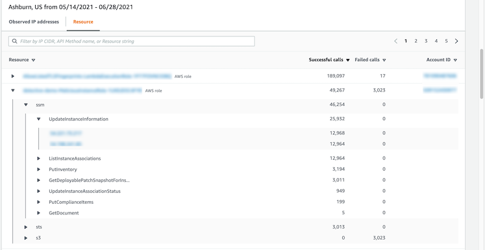
Task: Open second blurred AWS role link
Action: click(x=82, y=90)
